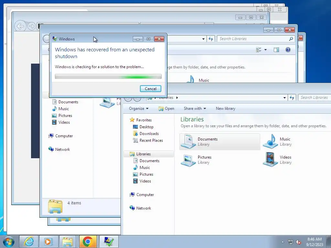Click Open in the front Libraries toolbar
Viewport: 331px width, 248px height.
click(166, 108)
